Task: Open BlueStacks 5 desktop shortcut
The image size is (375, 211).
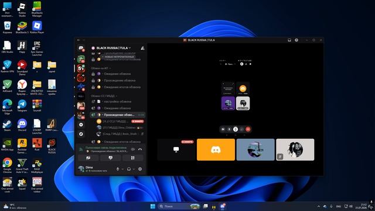Action: [x=22, y=27]
